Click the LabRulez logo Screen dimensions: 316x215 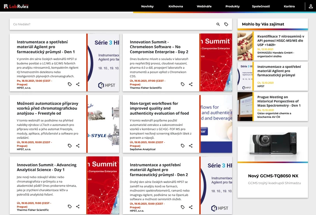click(16, 6)
